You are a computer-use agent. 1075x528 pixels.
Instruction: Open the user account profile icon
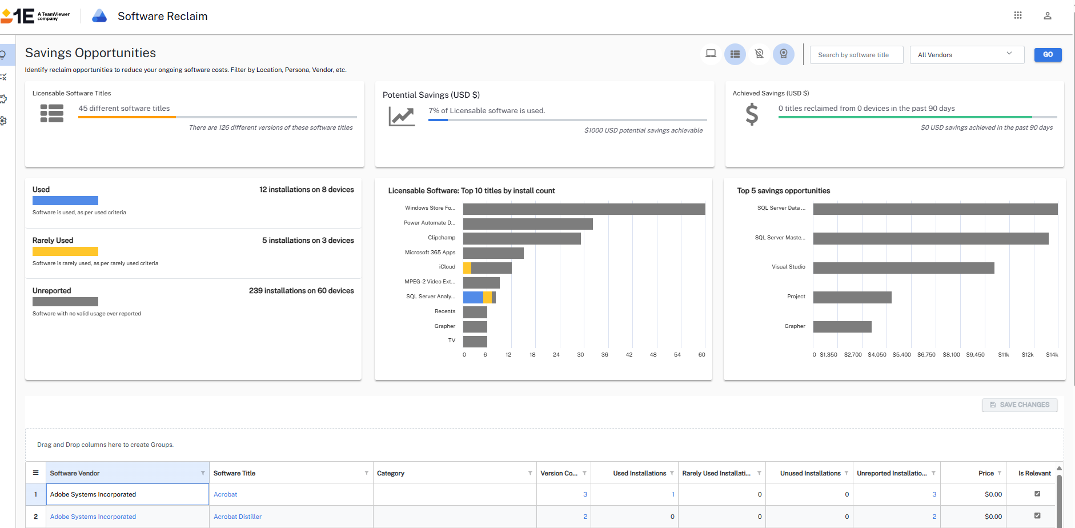tap(1048, 16)
